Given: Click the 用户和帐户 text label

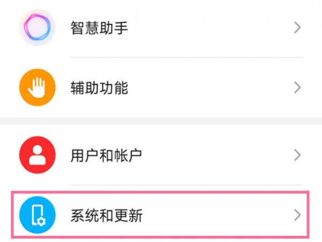Looking at the screenshot, I should coord(106,155).
